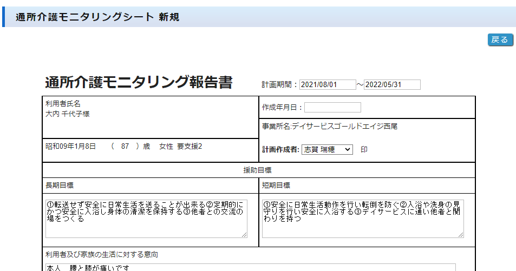The height and width of the screenshot is (271, 516).
Task: Click inside the 長期目標 text area
Action: point(146,218)
